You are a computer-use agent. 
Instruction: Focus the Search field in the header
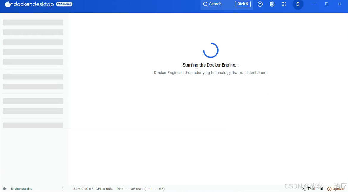226,4
